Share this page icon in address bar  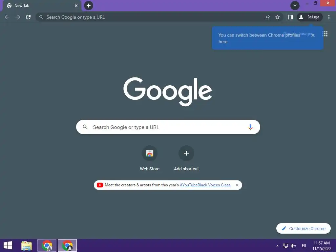(267, 17)
